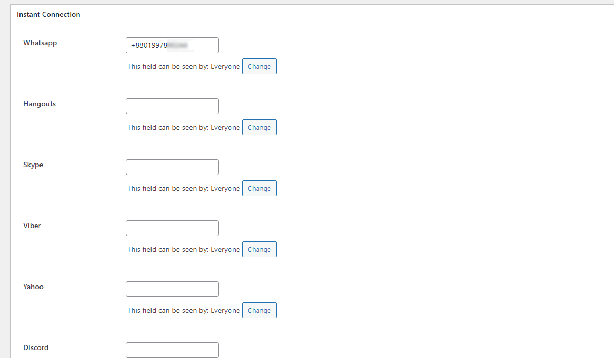Click the Discord input field

[x=172, y=350]
